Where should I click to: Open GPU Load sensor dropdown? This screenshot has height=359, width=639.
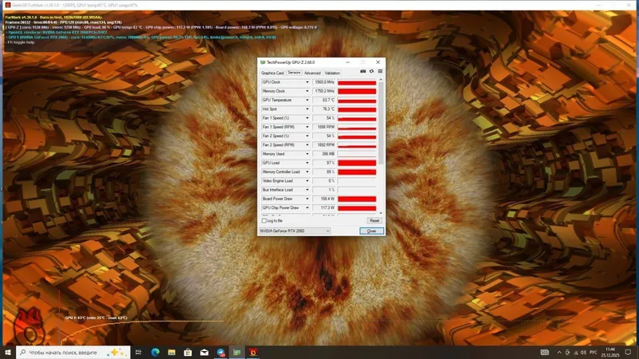308,163
